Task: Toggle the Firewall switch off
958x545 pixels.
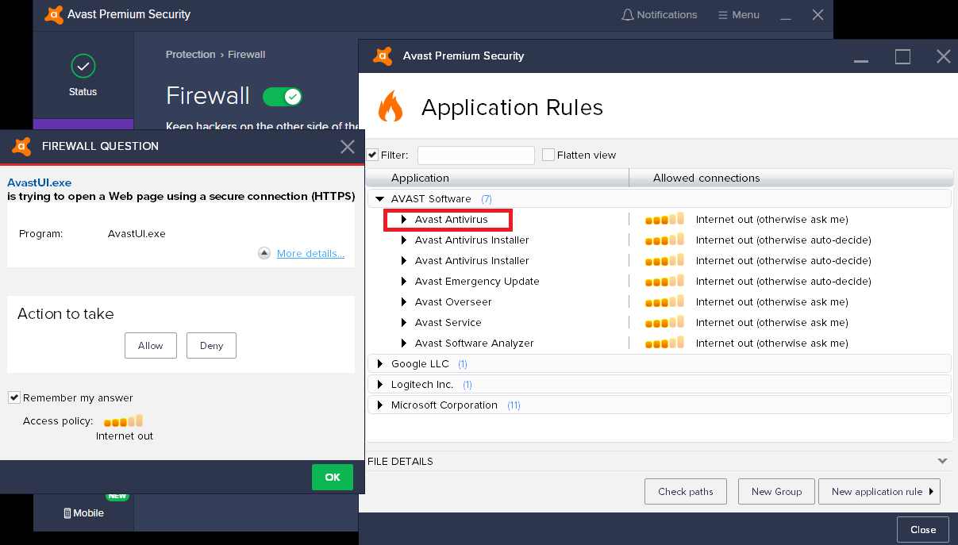Action: pos(283,97)
